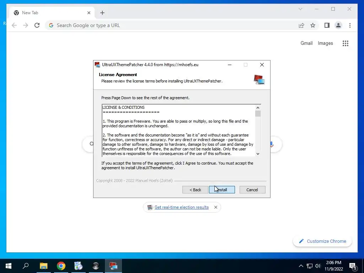364x273 pixels.
Task: Grab the license scrollbar thumb
Action: tap(258, 113)
